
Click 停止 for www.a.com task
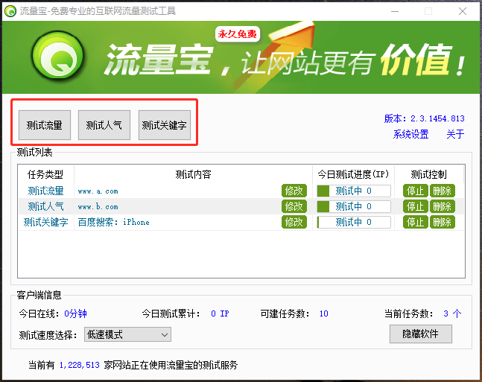(x=415, y=191)
